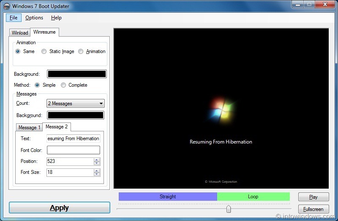This screenshot has width=338, height=221.
Task: Open the File menu
Action: [x=14, y=18]
